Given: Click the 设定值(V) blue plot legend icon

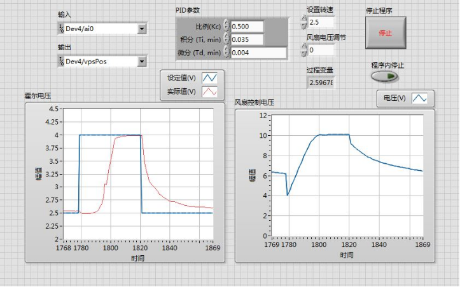Looking at the screenshot, I should pos(210,78).
